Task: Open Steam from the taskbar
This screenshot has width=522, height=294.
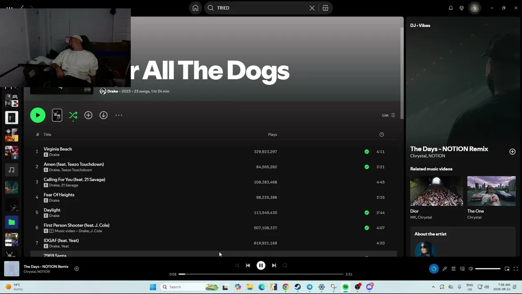Action: (x=298, y=287)
